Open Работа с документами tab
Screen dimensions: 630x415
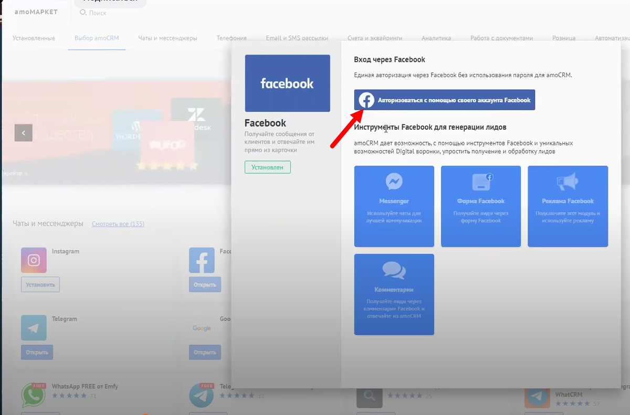(x=501, y=38)
